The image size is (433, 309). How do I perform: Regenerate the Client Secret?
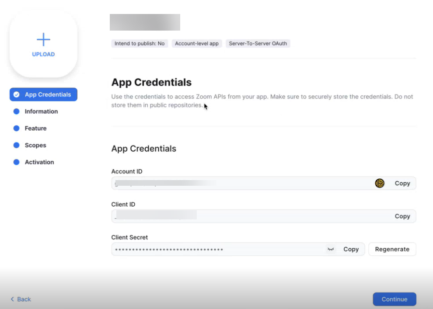click(392, 249)
